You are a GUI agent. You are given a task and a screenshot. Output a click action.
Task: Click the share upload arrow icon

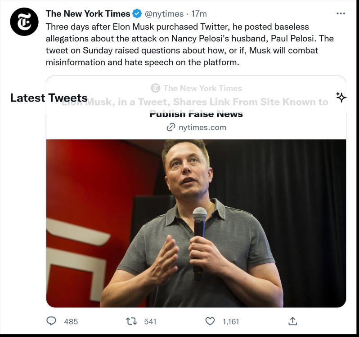[x=292, y=321]
